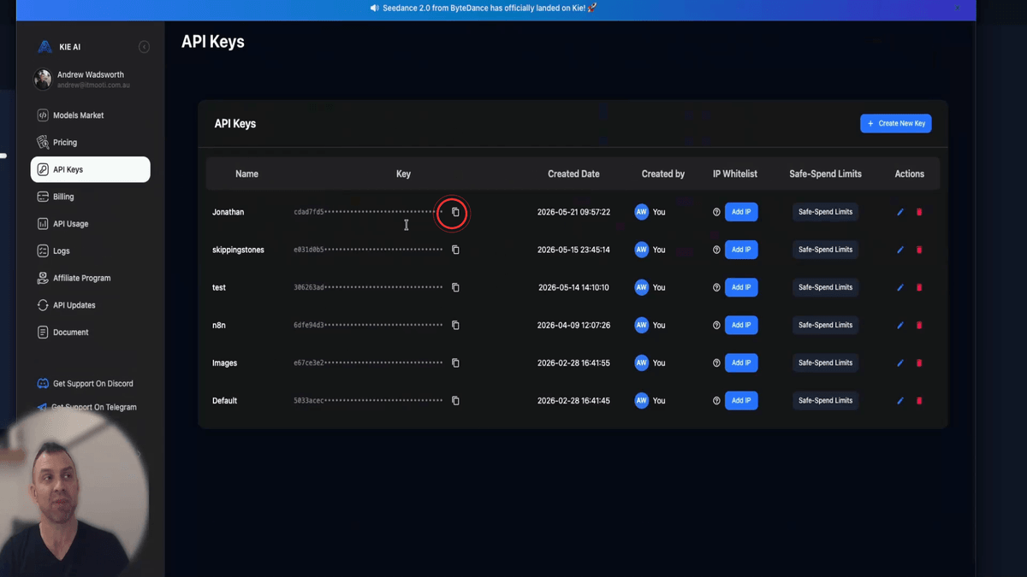Delete the n8n key with trash icon
This screenshot has height=577, width=1027.
919,325
